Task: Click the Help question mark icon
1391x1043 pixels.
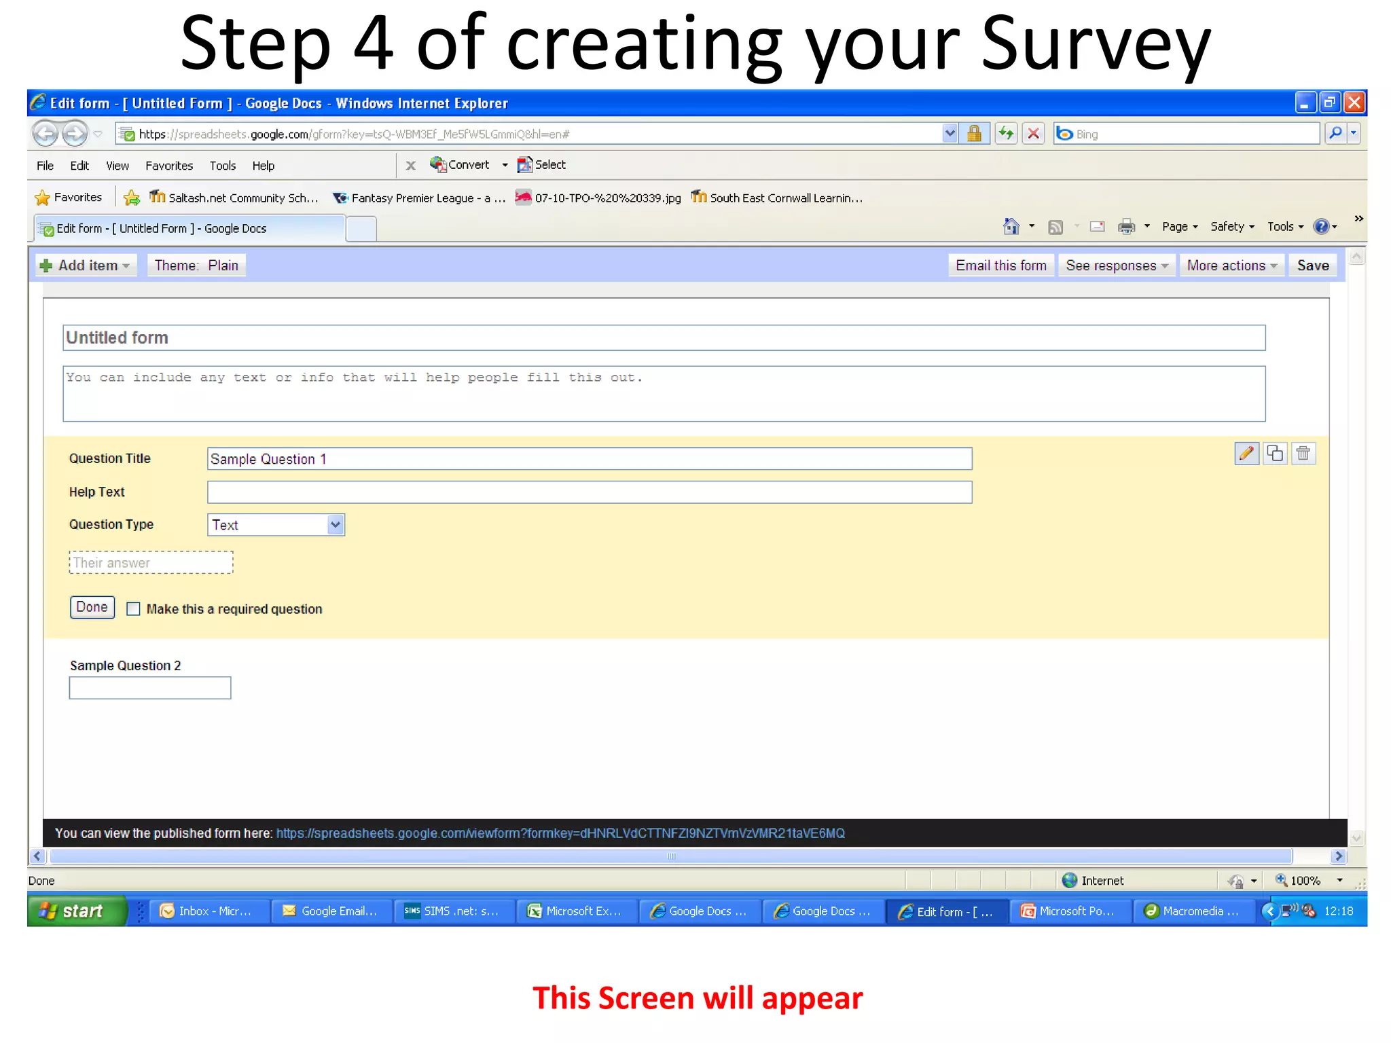Action: click(x=1321, y=226)
